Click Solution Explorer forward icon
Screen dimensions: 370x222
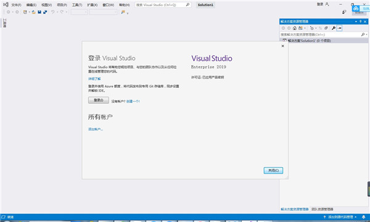289,28
